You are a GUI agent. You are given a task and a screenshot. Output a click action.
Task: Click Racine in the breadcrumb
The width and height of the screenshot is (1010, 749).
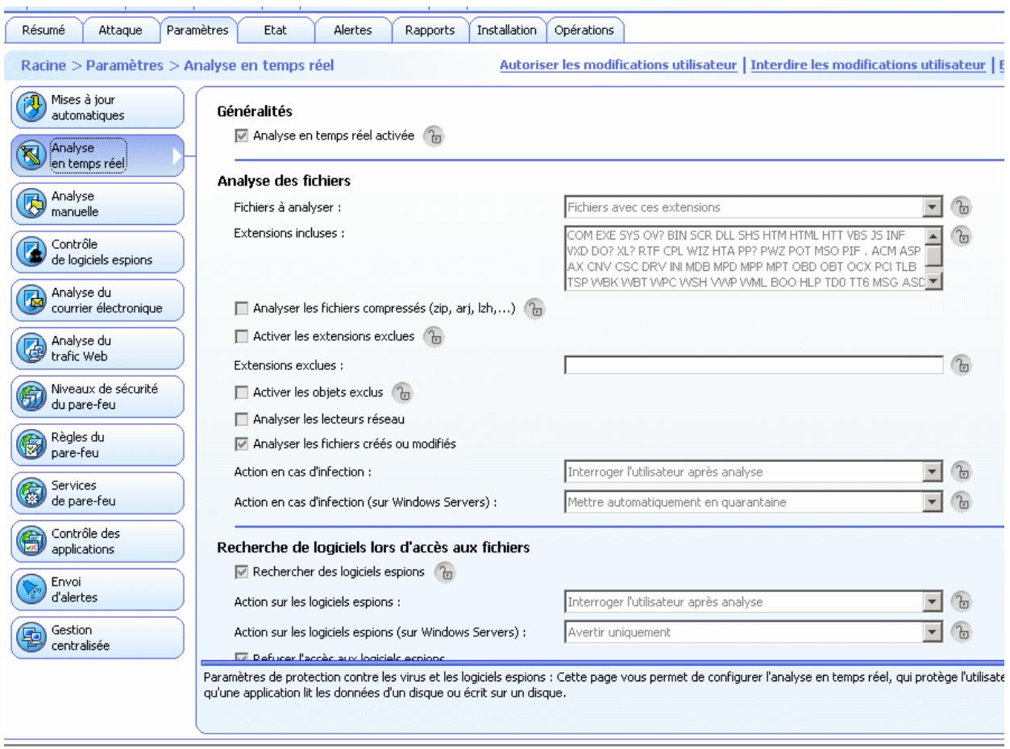45,65
